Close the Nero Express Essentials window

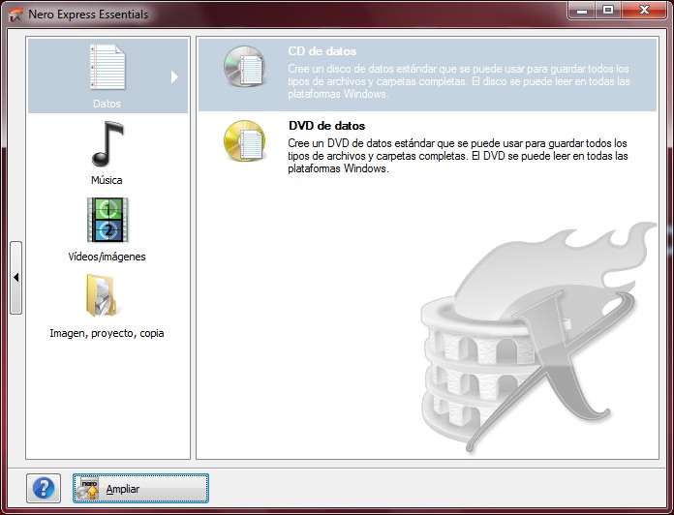tap(643, 11)
